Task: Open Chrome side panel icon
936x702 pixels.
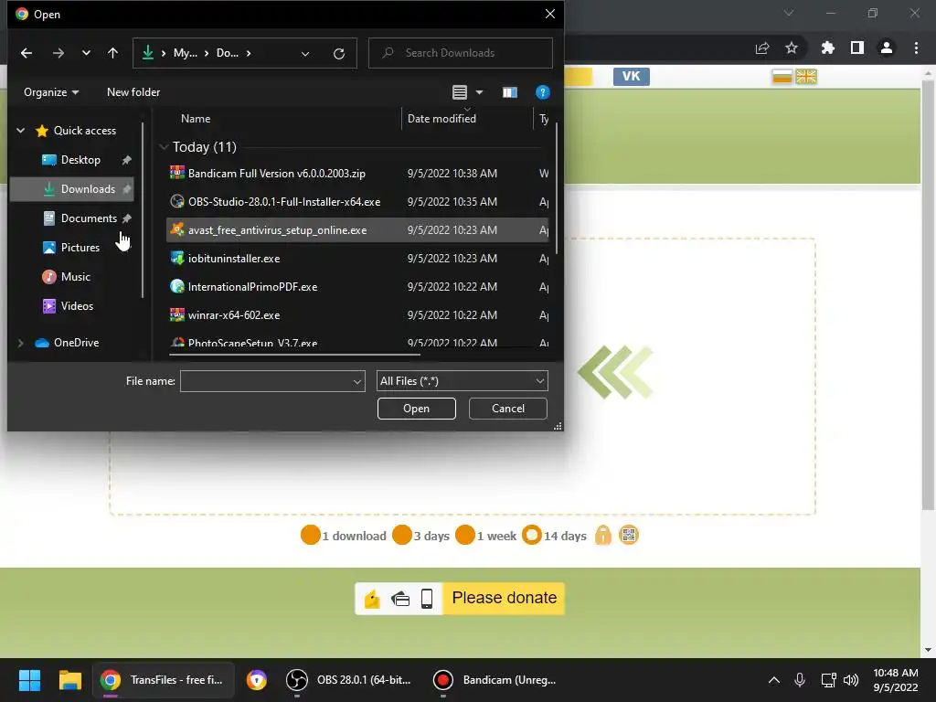Action: (857, 48)
